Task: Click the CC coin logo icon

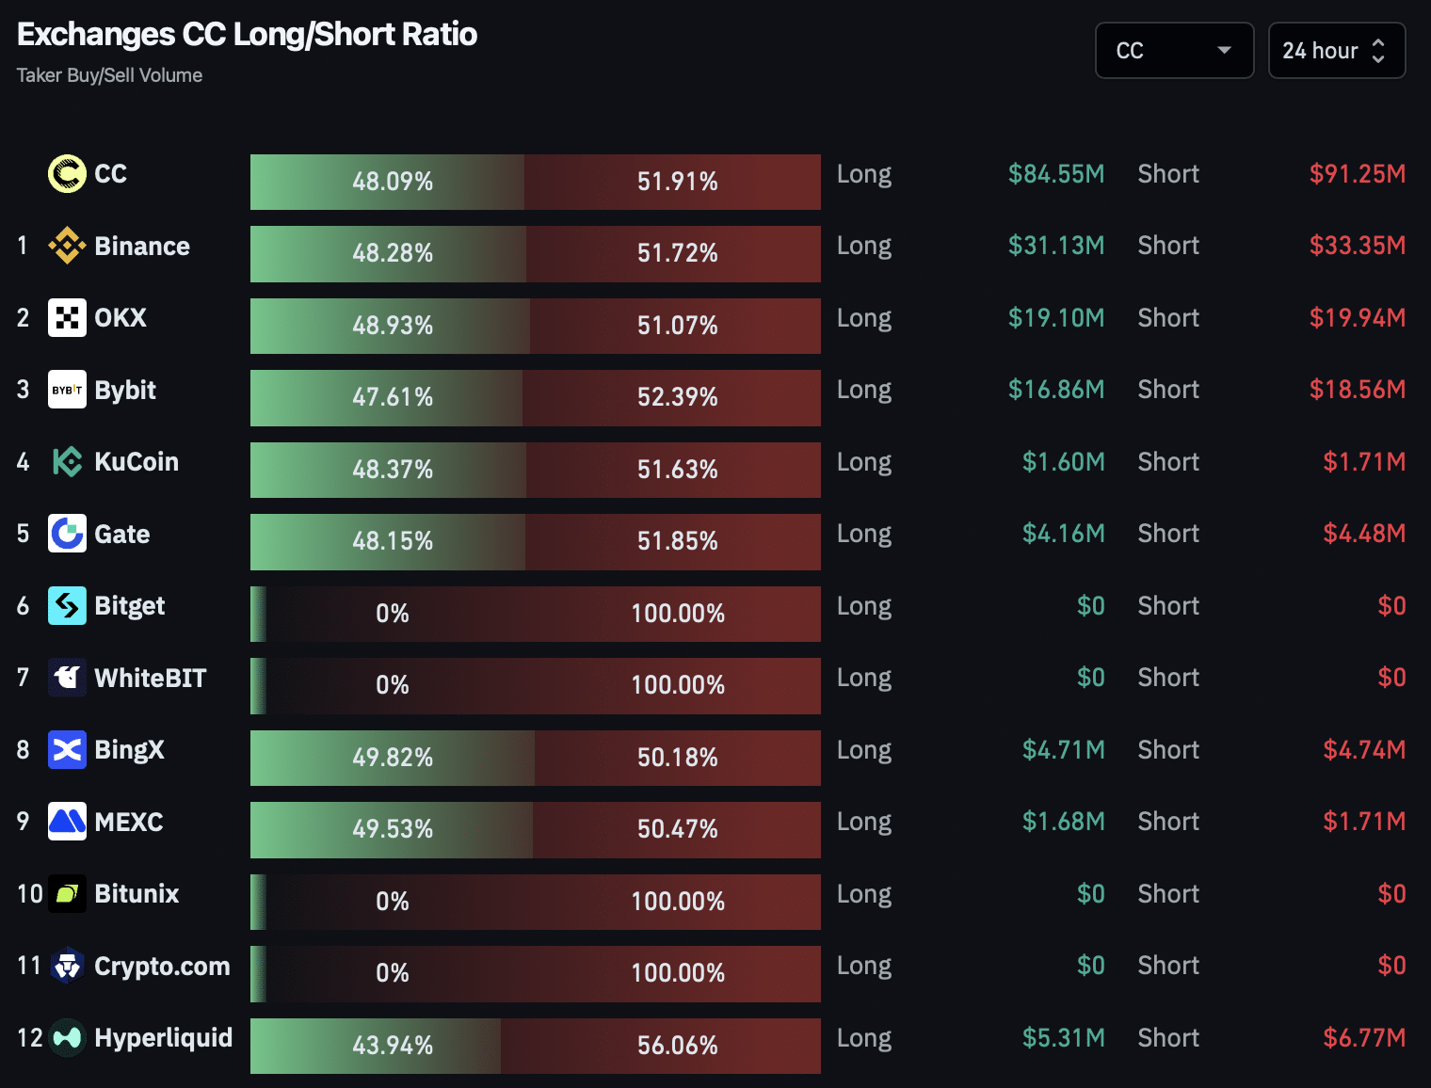Action: 67,174
